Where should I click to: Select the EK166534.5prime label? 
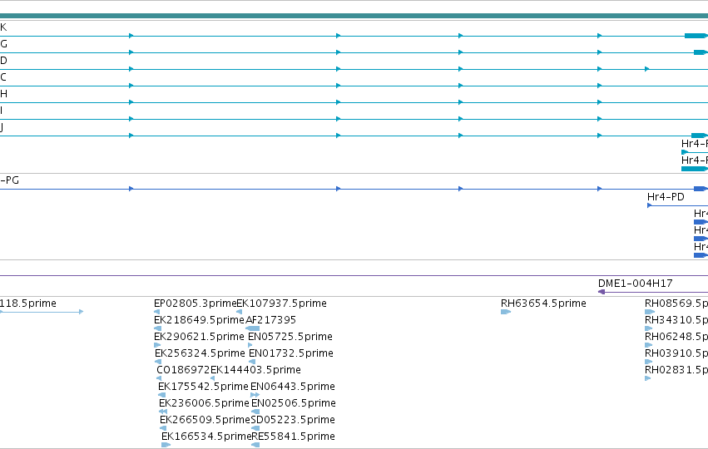pyautogui.click(x=206, y=437)
